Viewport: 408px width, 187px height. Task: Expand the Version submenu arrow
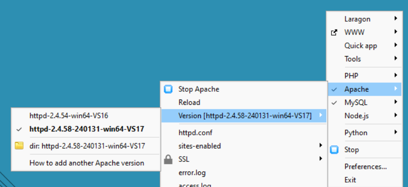321,115
